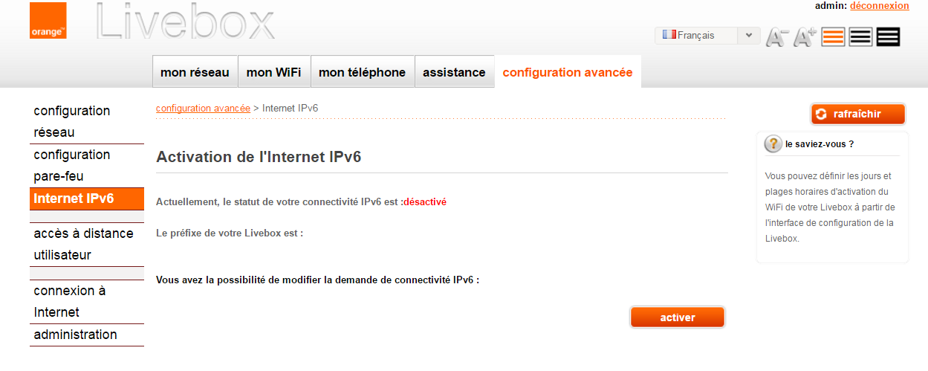Image resolution: width=928 pixels, height=371 pixels.
Task: Select black-lines-on-white contrast theme icon
Action: [860, 36]
